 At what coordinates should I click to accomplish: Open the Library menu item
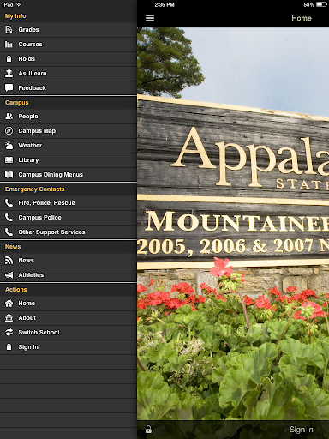69,160
